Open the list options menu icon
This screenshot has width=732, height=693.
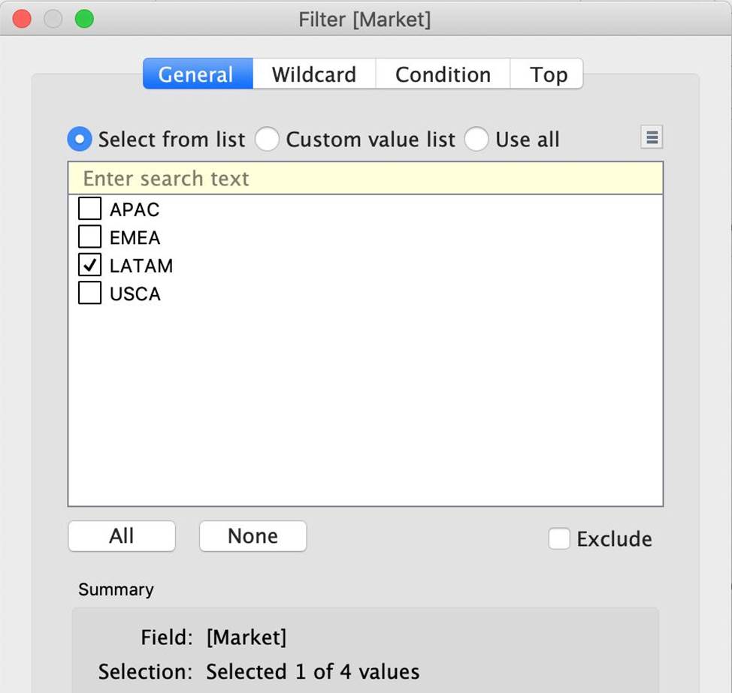tap(652, 137)
